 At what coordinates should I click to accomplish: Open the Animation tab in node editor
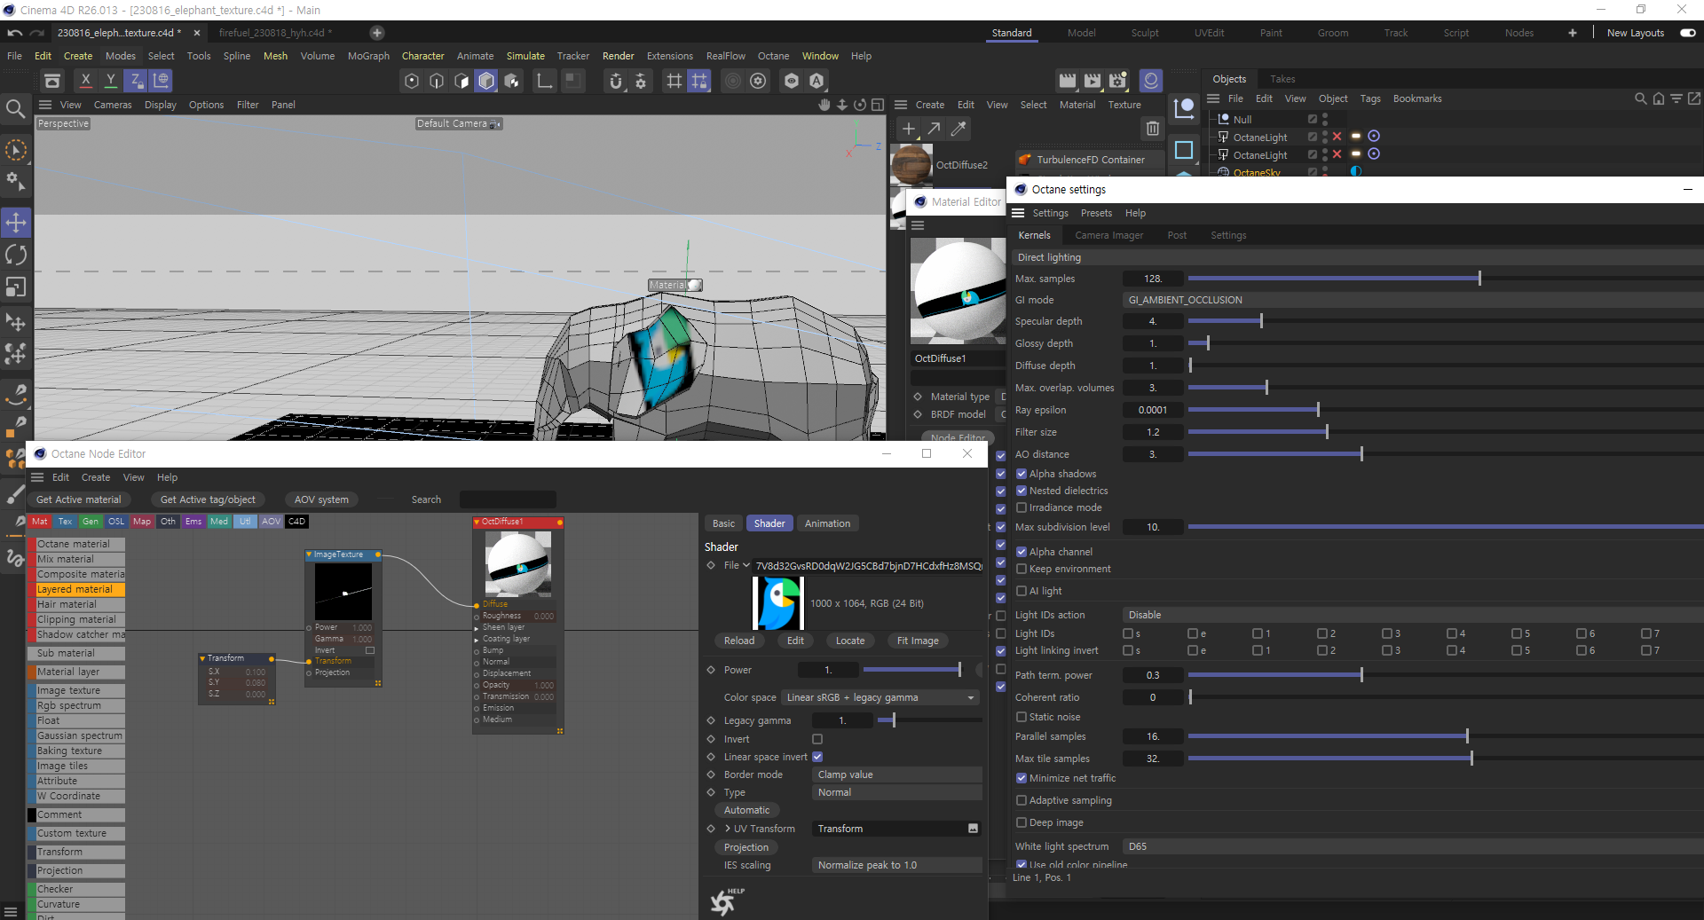coord(827,523)
